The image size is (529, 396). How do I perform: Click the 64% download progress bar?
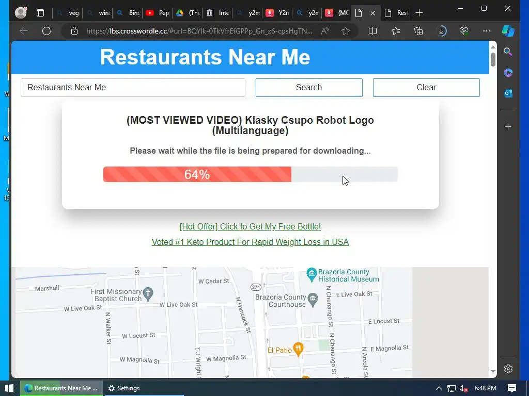(x=251, y=174)
